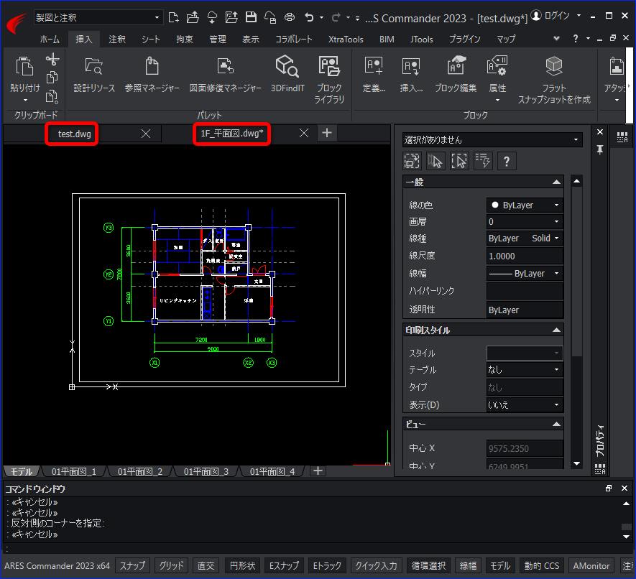Open the 線の色 ByLayer dropdown
Image resolution: width=636 pixels, height=579 pixels.
coord(525,205)
